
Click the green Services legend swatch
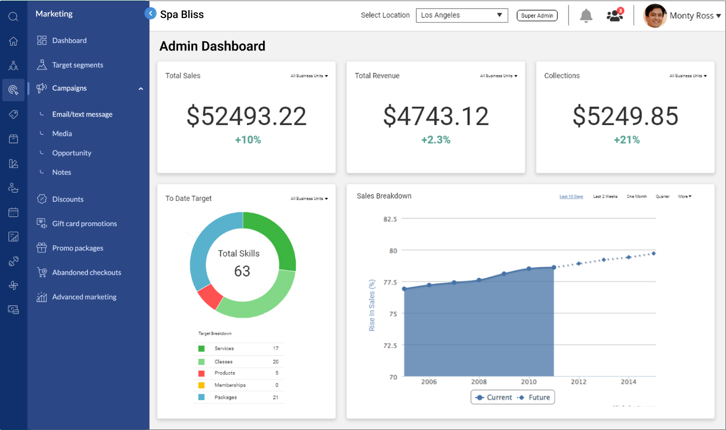coord(202,348)
